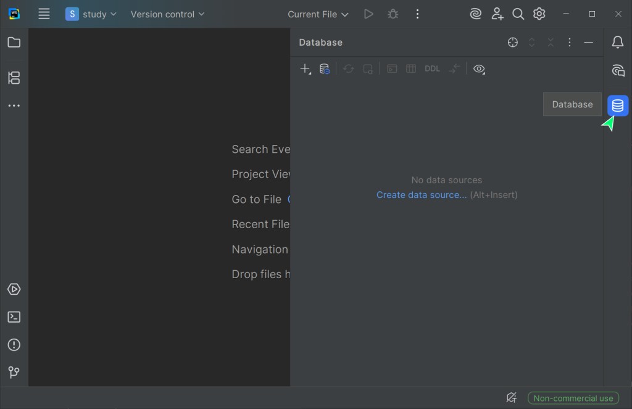The height and width of the screenshot is (409, 632).
Task: Click the Create data source link
Action: 422,195
